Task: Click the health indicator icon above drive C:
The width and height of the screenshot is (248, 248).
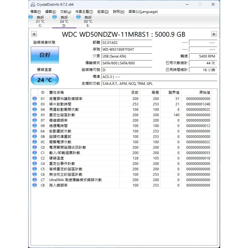Action: [x=30, y=17]
